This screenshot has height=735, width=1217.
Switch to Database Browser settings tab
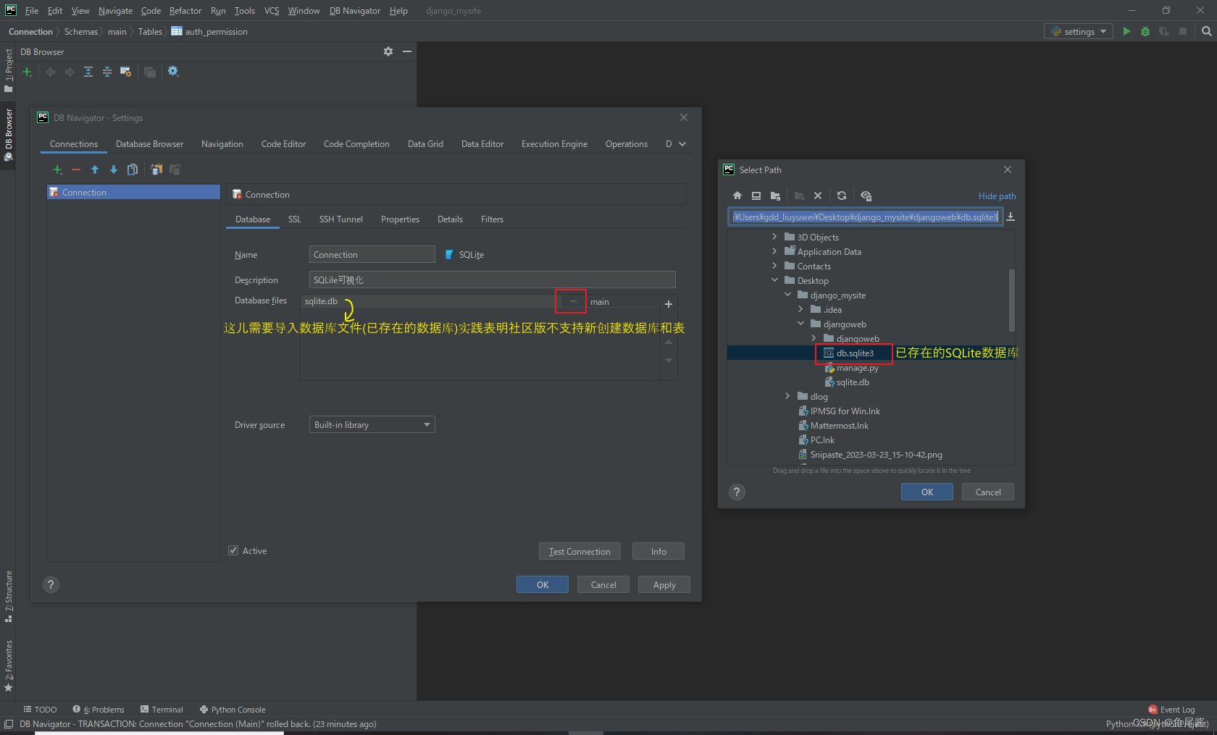click(149, 144)
